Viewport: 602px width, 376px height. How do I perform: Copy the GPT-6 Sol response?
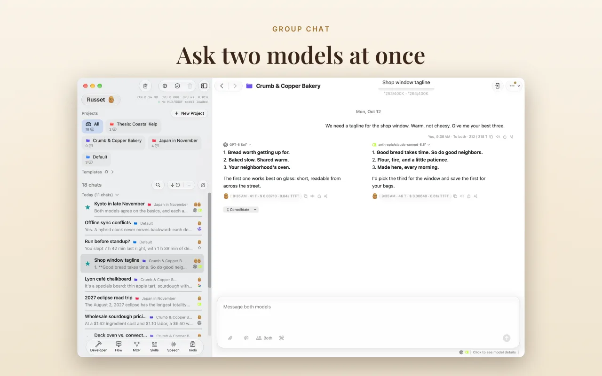pos(306,196)
